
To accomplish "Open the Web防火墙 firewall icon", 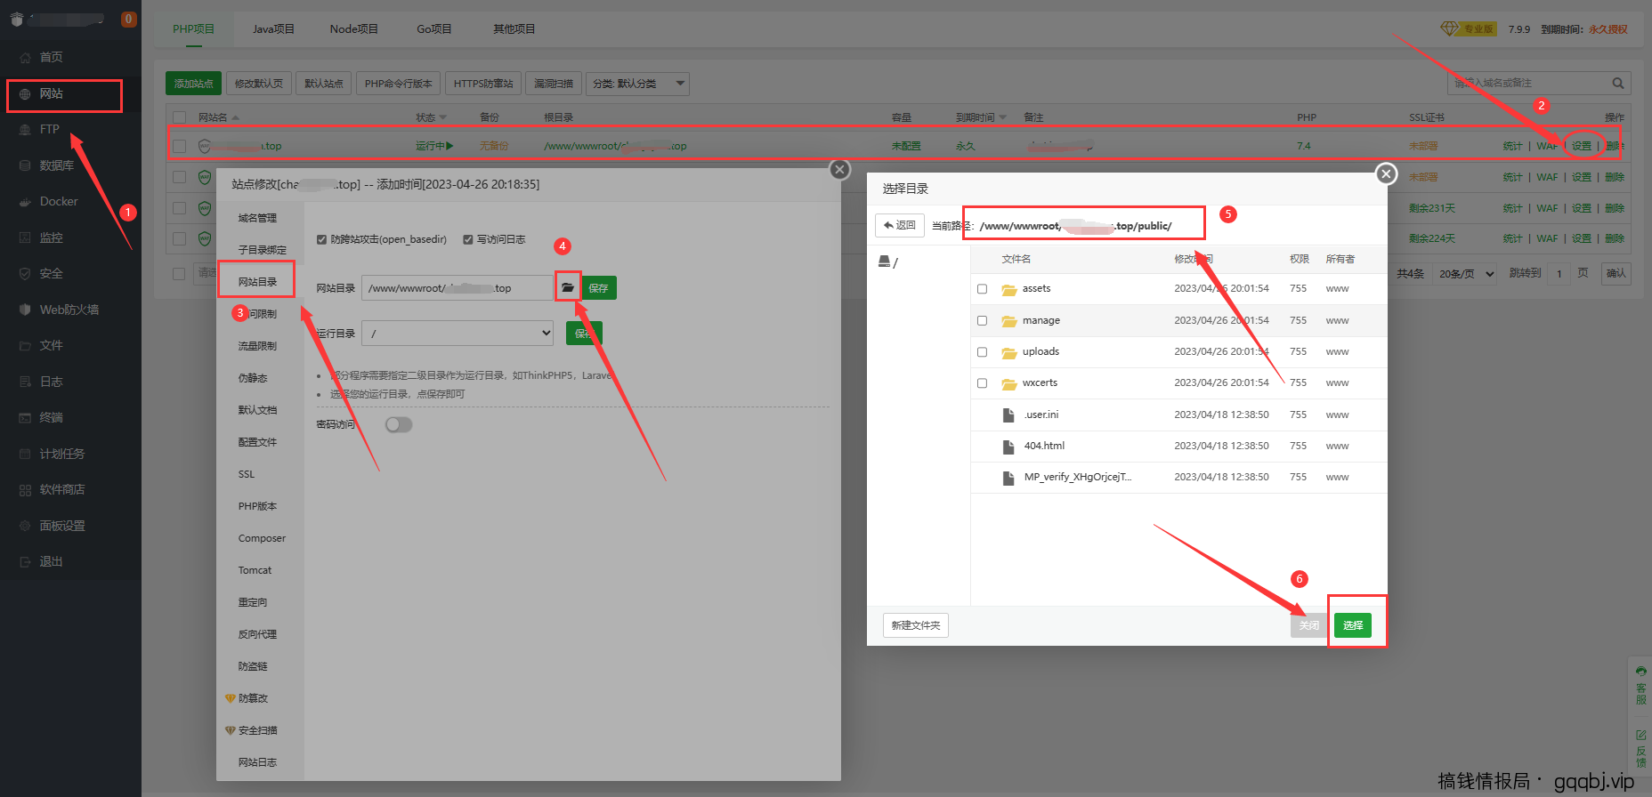I will tap(25, 310).
